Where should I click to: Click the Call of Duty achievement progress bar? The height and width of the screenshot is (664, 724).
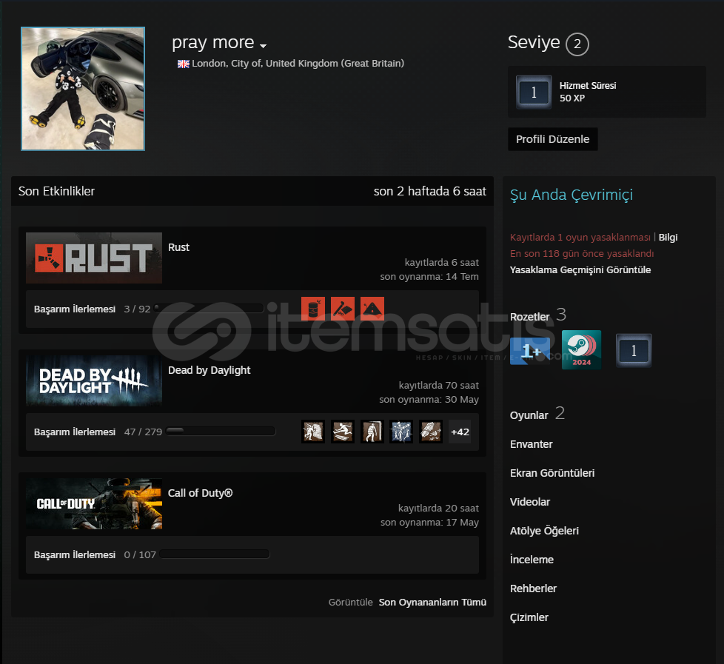pos(214,554)
